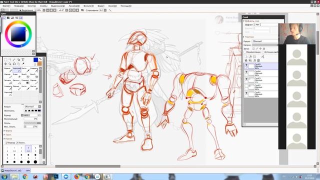320x180 pixels.
Task: Show layer Слой2 via its eye box
Action: [x=246, y=86]
